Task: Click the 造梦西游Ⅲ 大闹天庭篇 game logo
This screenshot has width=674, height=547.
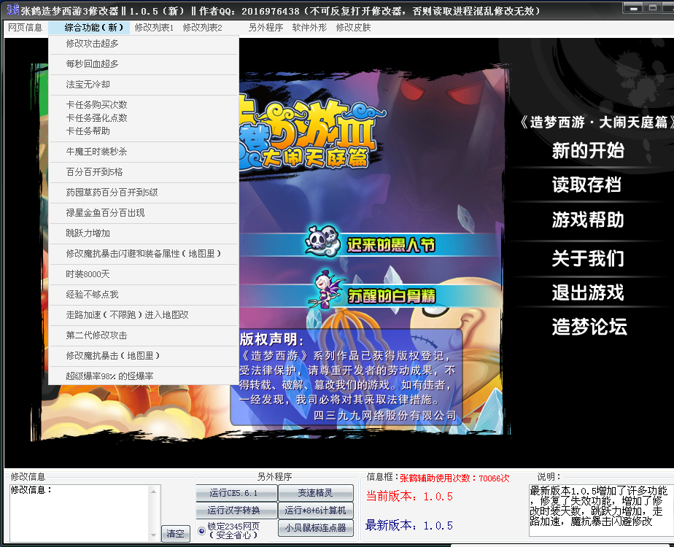Action: [312, 134]
